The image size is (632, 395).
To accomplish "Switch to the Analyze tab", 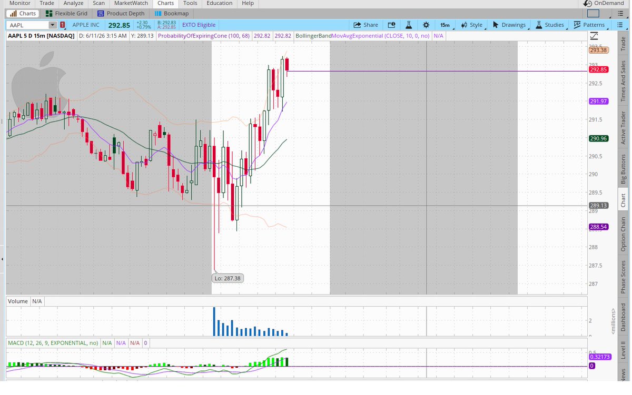I will pyautogui.click(x=74, y=3).
